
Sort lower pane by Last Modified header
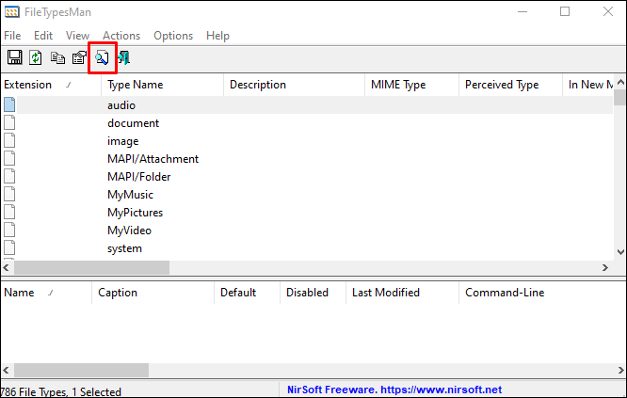[402, 293]
